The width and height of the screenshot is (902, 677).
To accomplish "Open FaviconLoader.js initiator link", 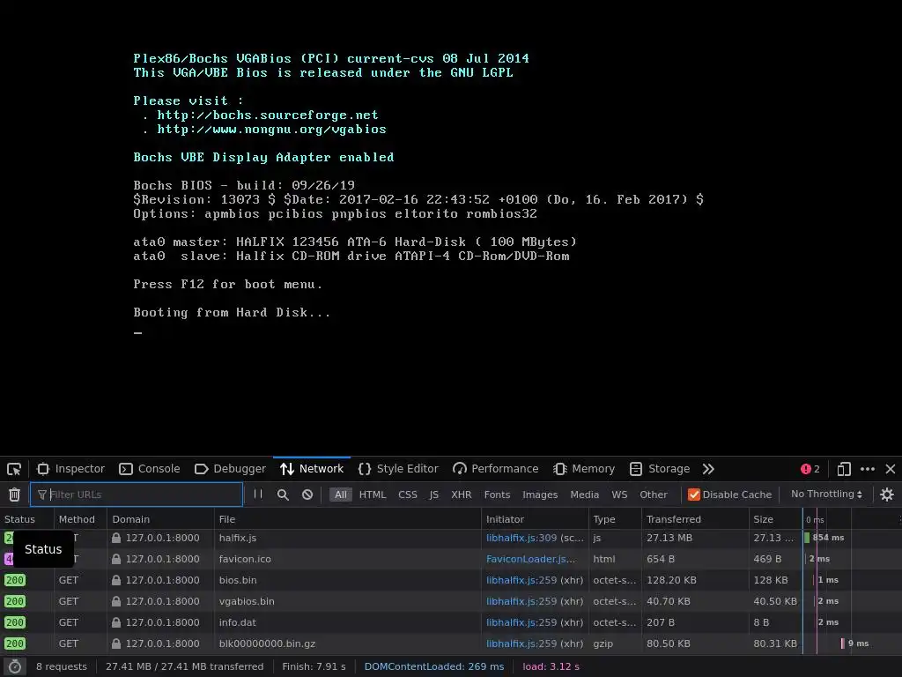I will coord(530,559).
